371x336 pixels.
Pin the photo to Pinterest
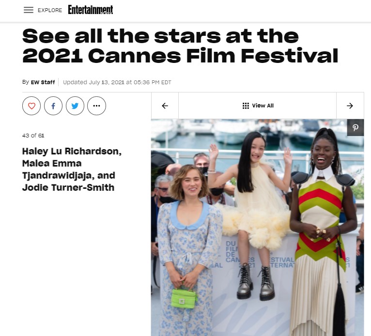tap(356, 127)
